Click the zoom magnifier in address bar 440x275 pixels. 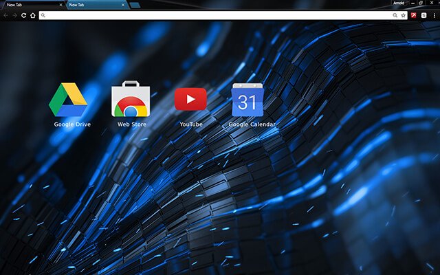coord(395,15)
